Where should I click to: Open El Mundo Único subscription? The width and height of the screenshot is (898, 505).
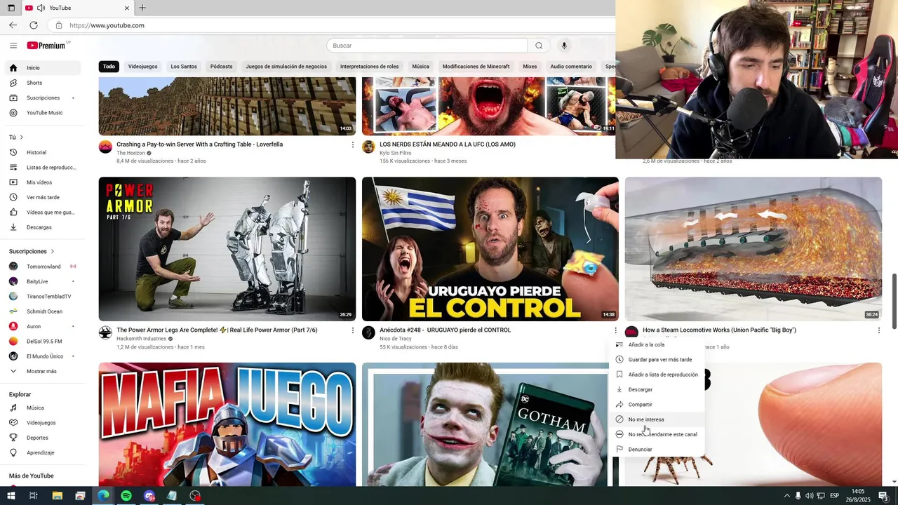pyautogui.click(x=43, y=356)
